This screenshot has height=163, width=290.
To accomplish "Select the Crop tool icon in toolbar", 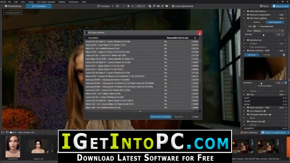I will tap(150, 6).
